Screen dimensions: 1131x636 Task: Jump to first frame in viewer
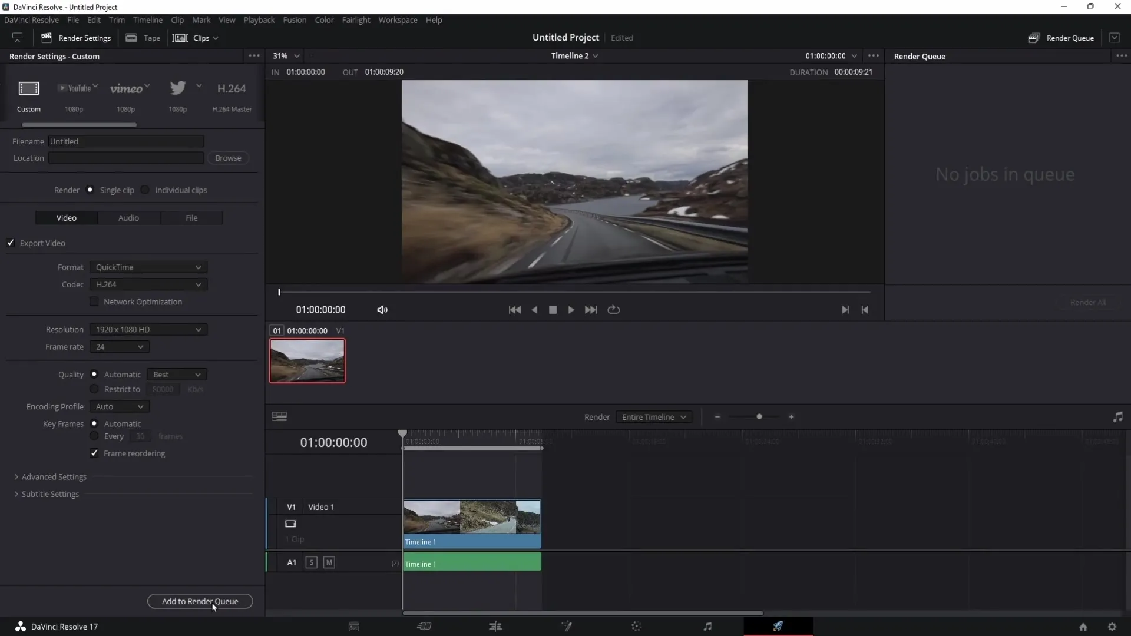point(514,310)
